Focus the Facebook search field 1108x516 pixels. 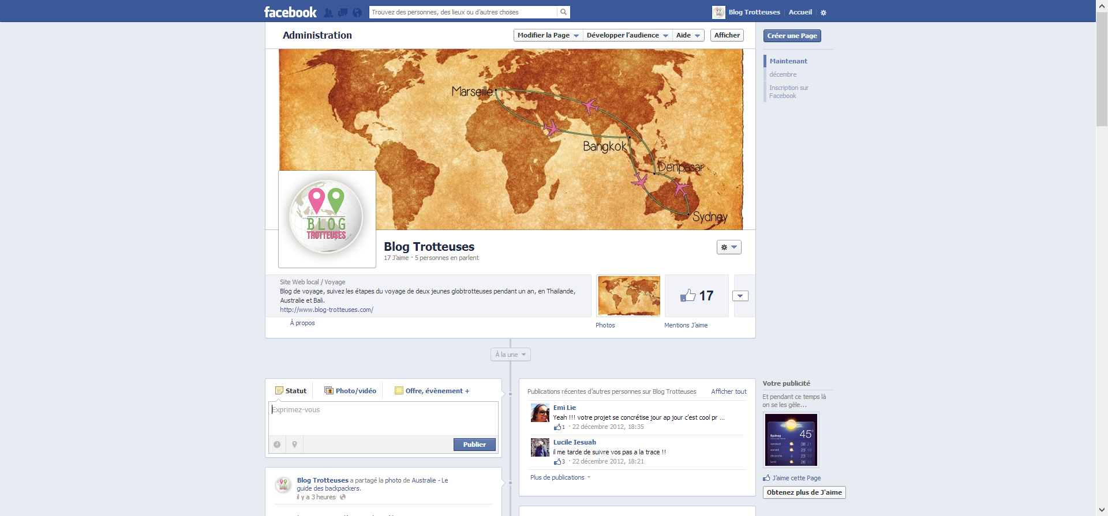pyautogui.click(x=463, y=12)
